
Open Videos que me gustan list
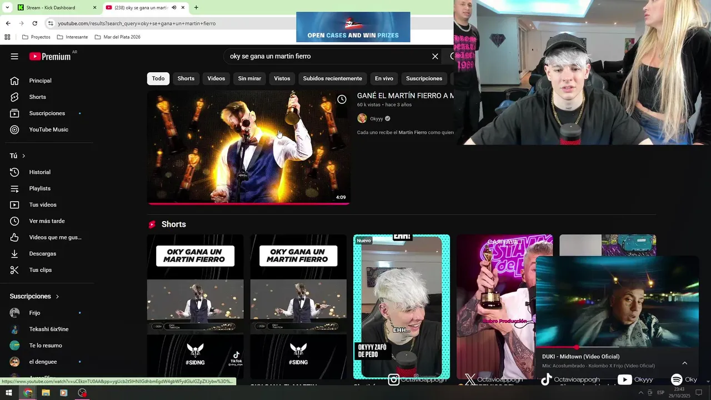coord(55,237)
